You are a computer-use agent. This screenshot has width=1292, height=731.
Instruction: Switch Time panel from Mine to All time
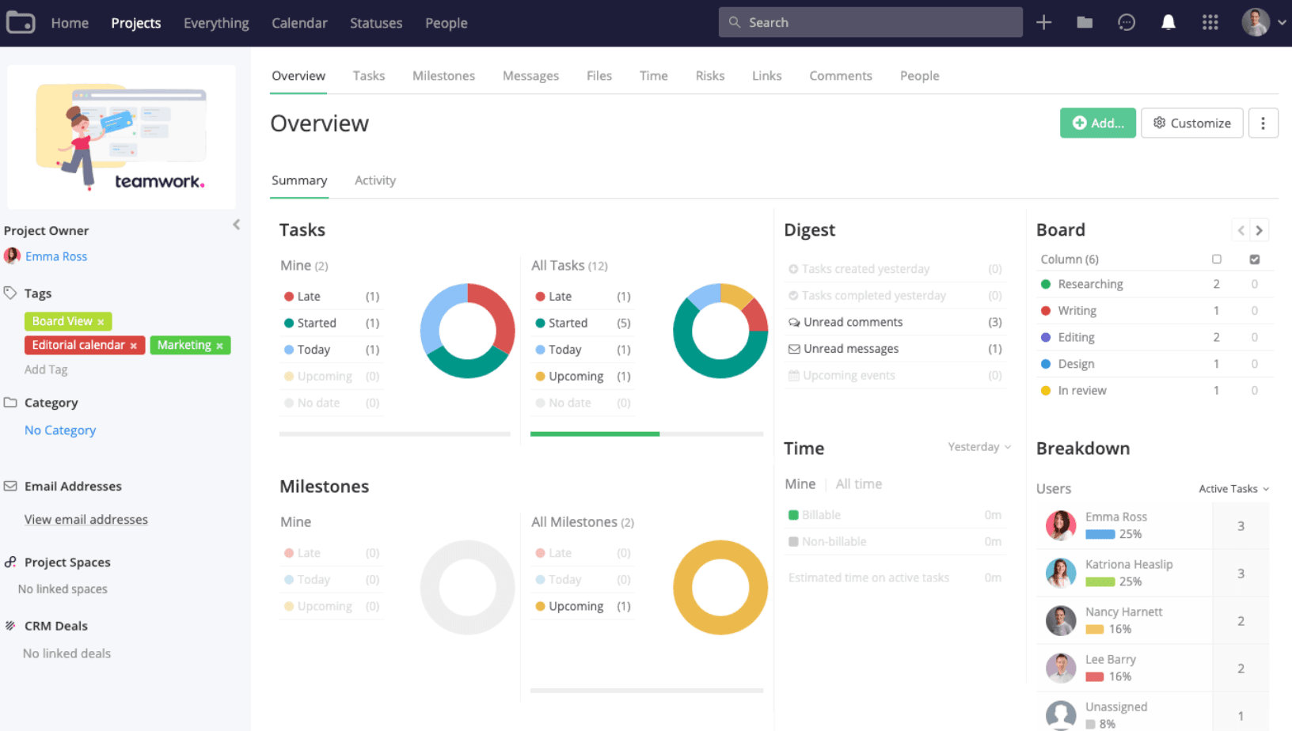point(858,483)
